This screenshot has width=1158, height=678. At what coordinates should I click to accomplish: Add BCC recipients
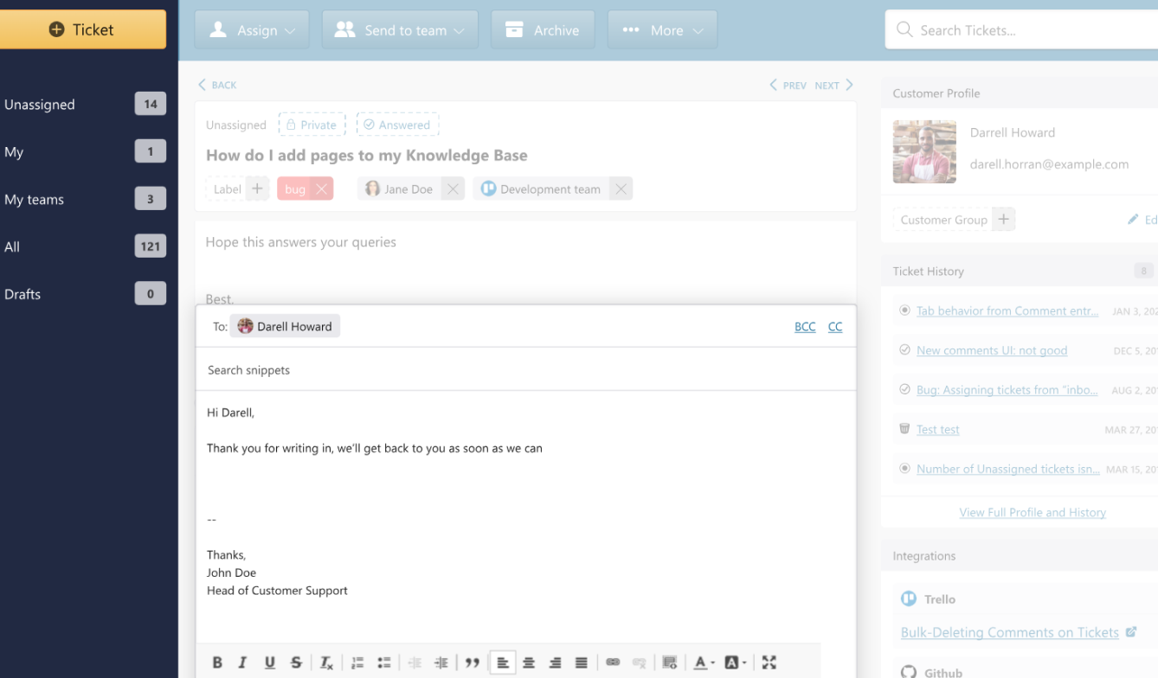click(x=805, y=326)
